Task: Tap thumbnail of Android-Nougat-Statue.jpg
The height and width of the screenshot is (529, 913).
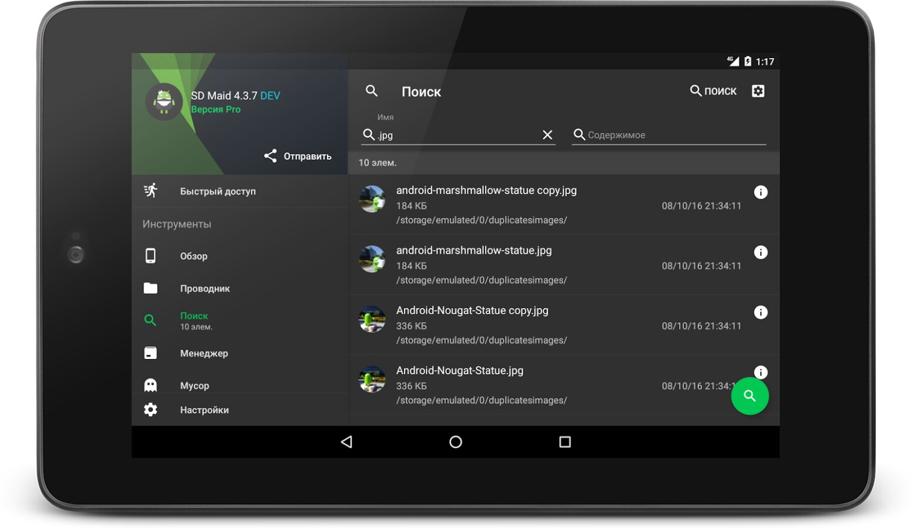Action: tap(372, 379)
